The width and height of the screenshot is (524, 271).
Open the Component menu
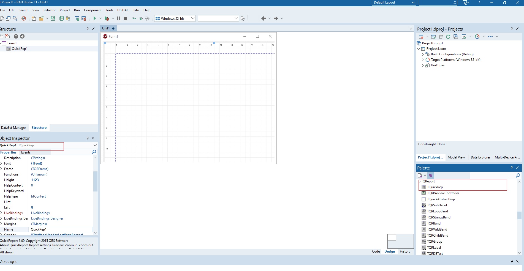tap(93, 10)
